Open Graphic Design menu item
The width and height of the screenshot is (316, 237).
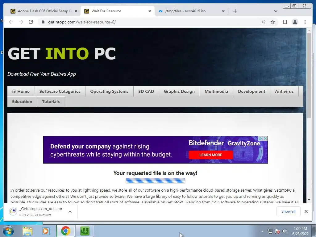click(179, 91)
